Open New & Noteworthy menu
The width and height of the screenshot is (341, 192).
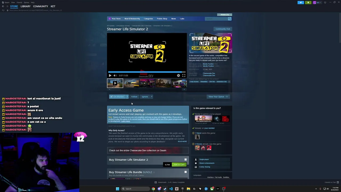[132, 19]
